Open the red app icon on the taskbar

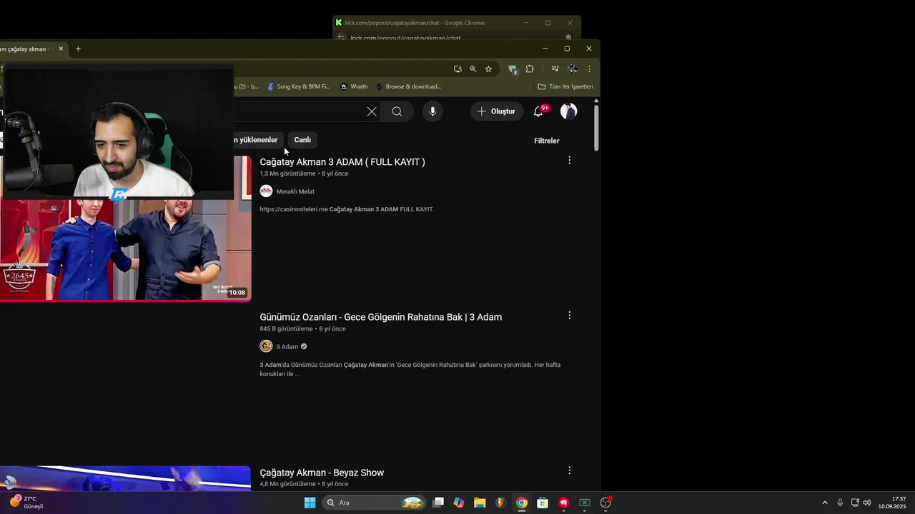point(564,503)
